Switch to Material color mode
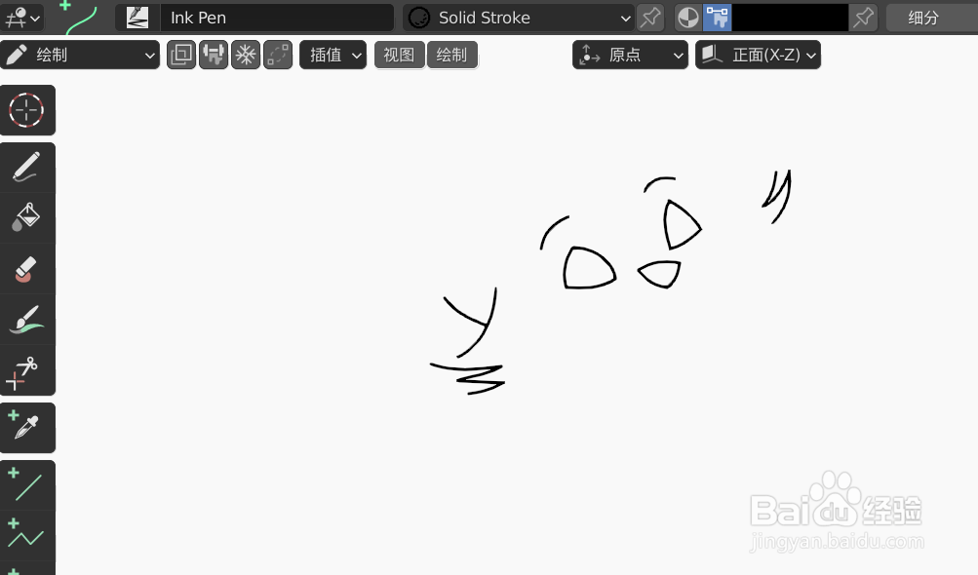978x575 pixels. click(x=688, y=18)
